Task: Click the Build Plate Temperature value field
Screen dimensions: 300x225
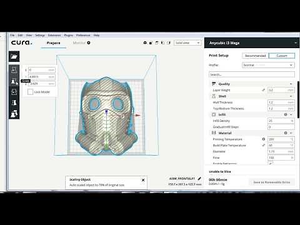Action: coord(281,145)
